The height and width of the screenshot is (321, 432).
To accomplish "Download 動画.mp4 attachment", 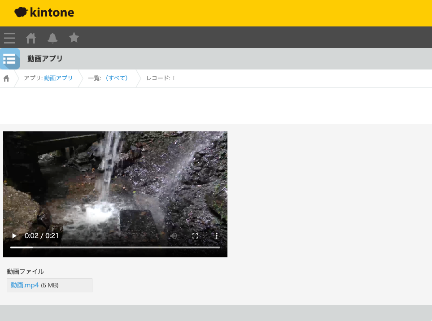I will click(x=24, y=285).
